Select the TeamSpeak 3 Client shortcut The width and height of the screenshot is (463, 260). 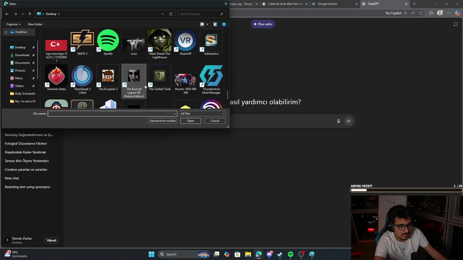click(82, 79)
